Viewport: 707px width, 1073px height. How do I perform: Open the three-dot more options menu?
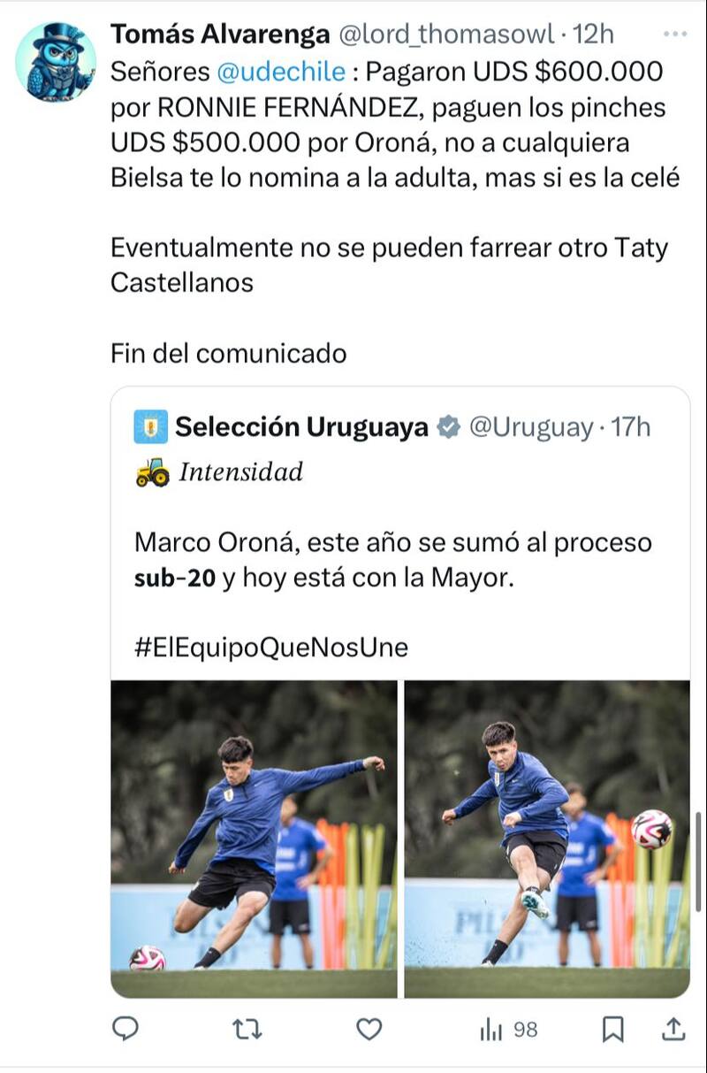point(674,34)
